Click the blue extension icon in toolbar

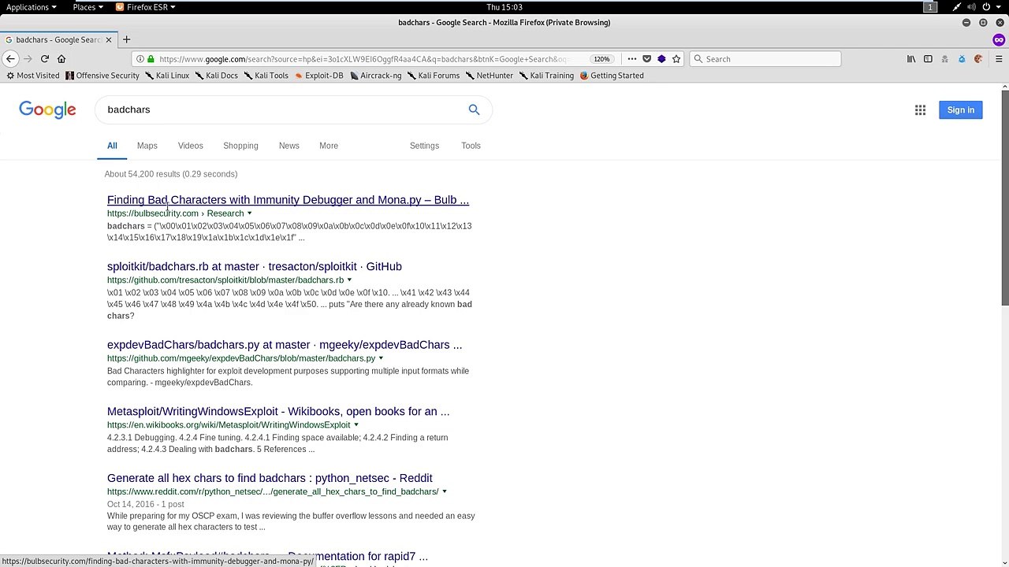962,59
